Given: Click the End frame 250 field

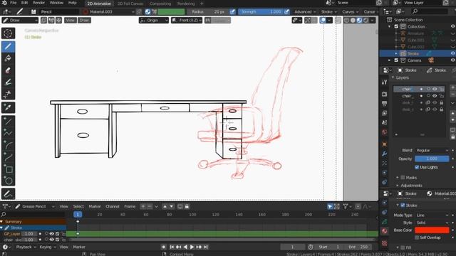Looking at the screenshot, I should pos(358,247).
